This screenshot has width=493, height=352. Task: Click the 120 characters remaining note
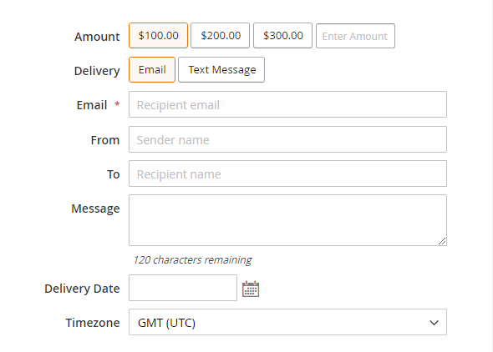192,259
